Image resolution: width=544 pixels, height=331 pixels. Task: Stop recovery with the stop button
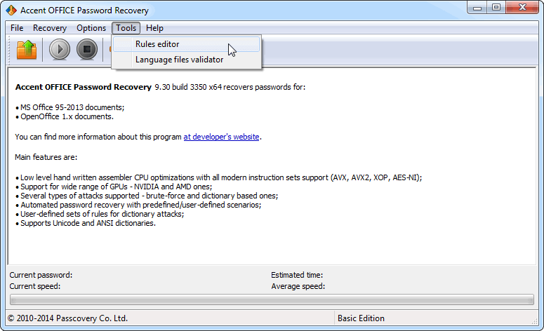coord(87,50)
